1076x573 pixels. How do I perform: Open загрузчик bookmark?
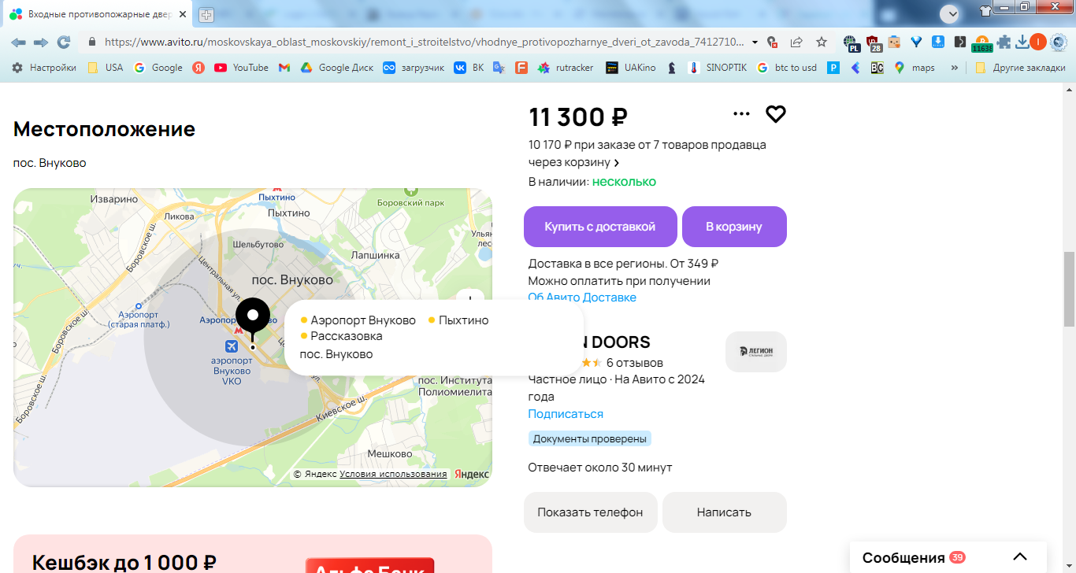coord(414,68)
